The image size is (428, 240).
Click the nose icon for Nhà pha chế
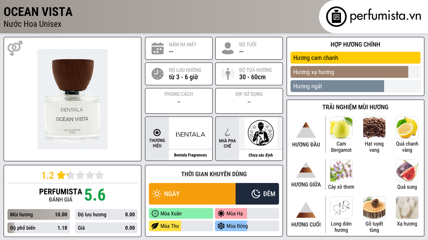coord(227,132)
